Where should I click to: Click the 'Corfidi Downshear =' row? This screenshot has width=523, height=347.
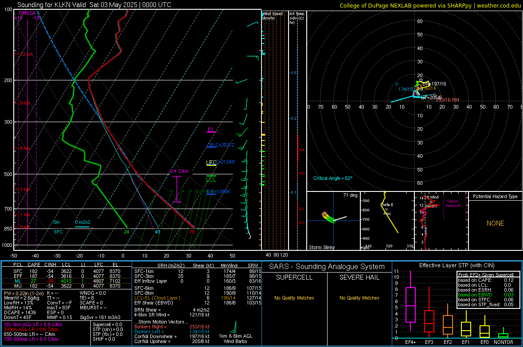(172, 337)
